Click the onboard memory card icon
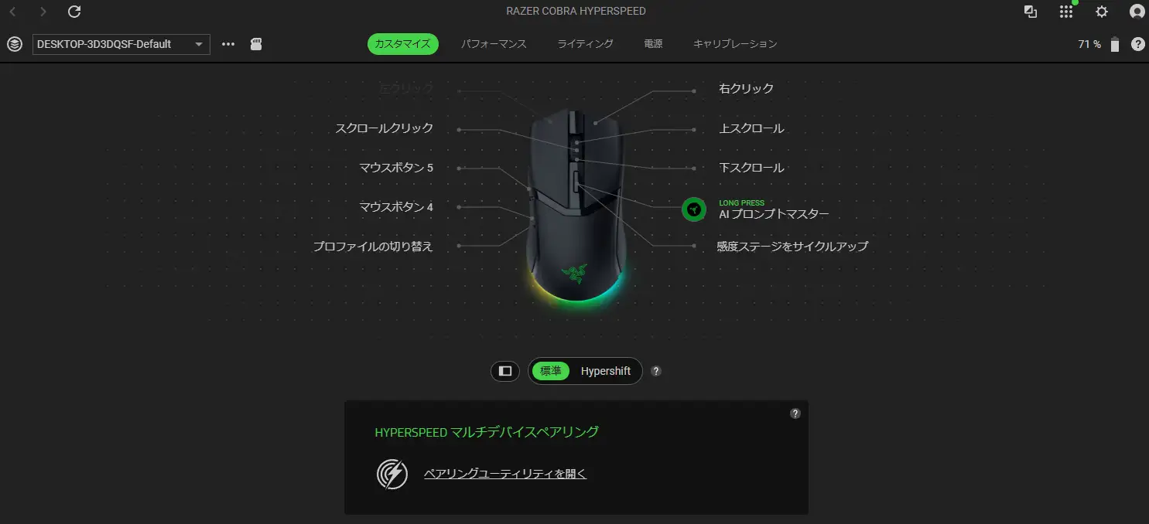Viewport: 1149px width, 524px height. (x=256, y=45)
